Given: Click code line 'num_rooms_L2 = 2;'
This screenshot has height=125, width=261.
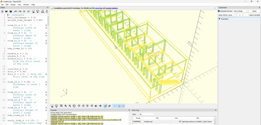Looking at the screenshot, I should point(19,115).
